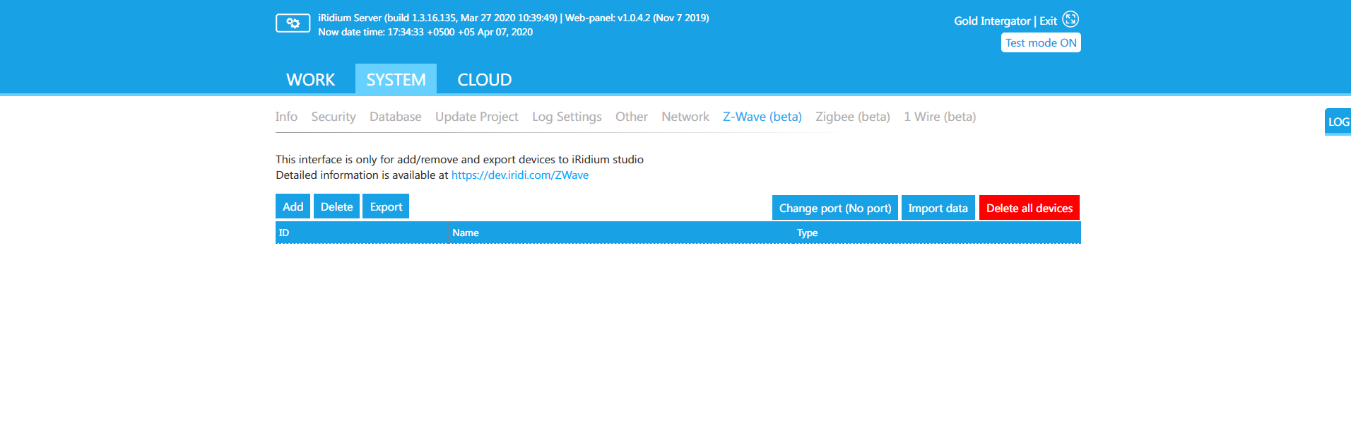
Task: Toggle the Test mode ON button
Action: coord(1040,43)
